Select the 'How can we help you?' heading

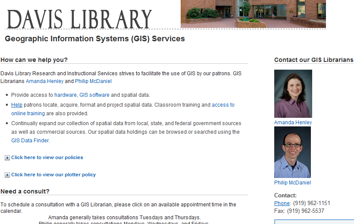click(x=34, y=60)
